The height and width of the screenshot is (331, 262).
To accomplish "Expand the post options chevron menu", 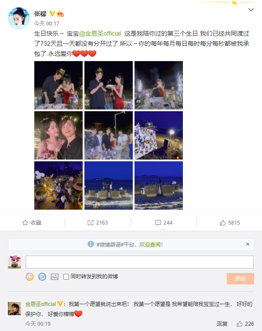I will click(x=251, y=10).
